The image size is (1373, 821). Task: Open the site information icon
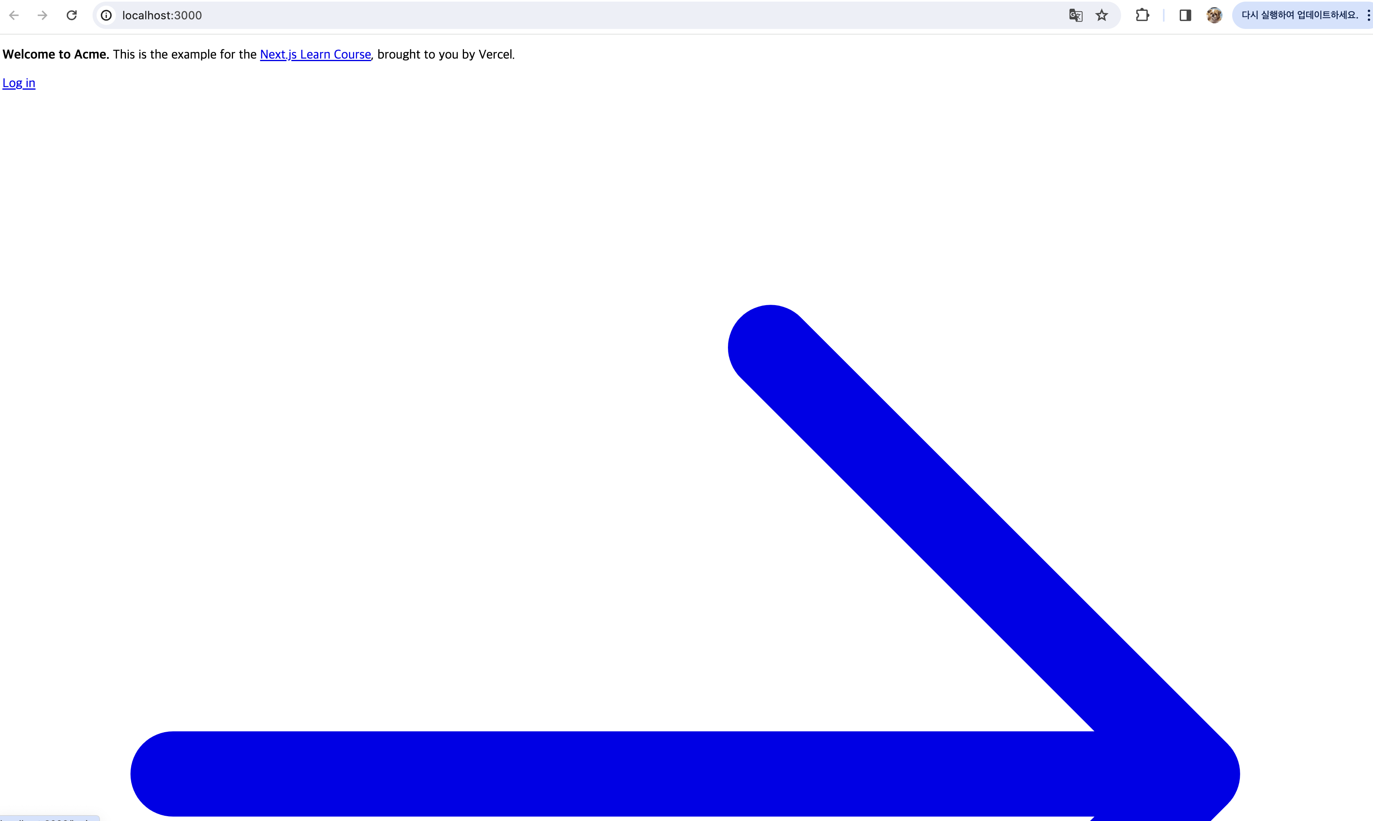click(x=106, y=16)
